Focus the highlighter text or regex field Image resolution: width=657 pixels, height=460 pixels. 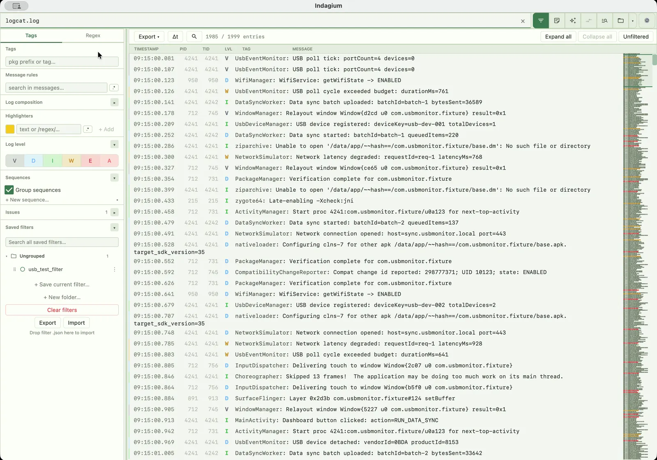coord(48,129)
